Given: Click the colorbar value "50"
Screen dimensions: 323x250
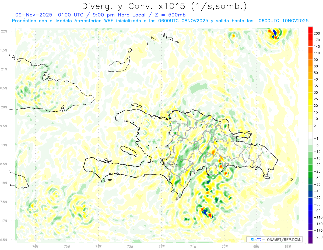Looking at the screenshot, I should [316, 73].
